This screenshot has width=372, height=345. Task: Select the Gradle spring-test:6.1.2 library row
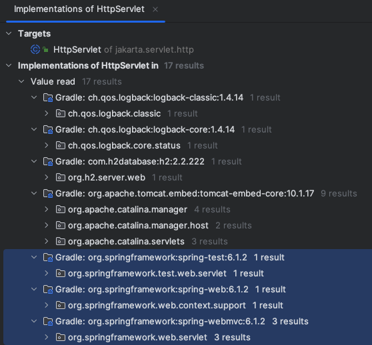[187, 258]
